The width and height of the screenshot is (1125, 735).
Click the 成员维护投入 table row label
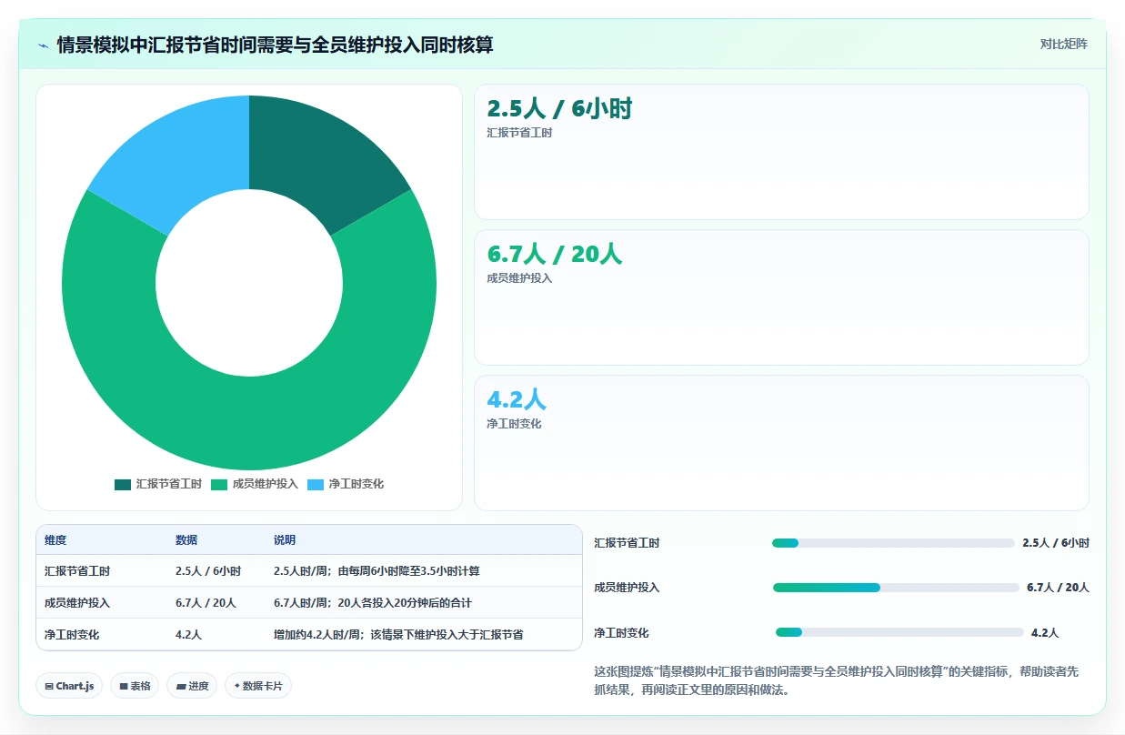(77, 603)
